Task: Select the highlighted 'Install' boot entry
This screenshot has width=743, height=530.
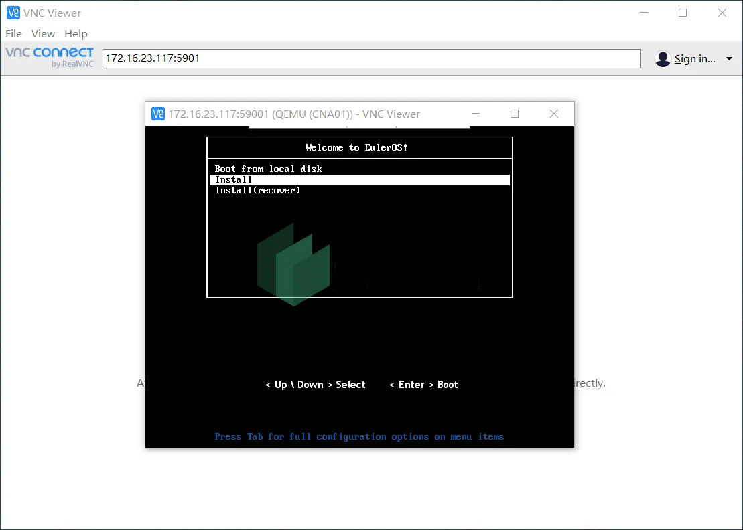Action: pos(360,180)
